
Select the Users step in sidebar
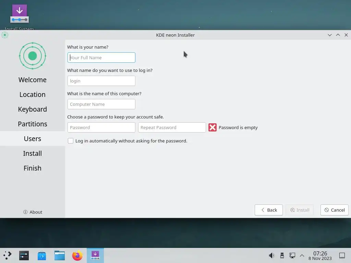33,139
